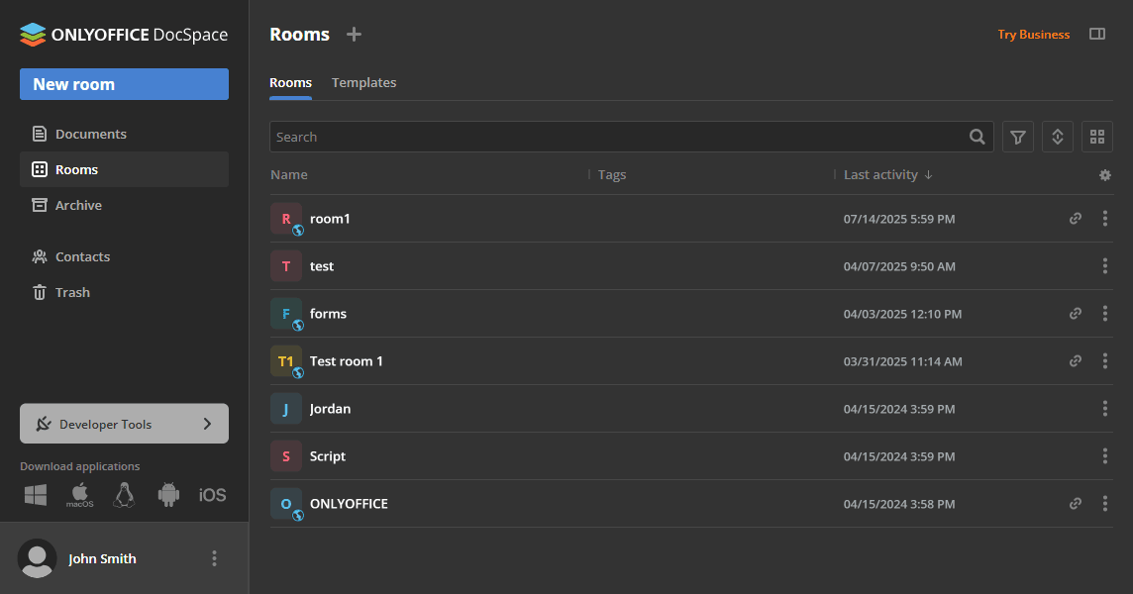Open the Jordan room row
1133x594 pixels.
pyautogui.click(x=331, y=409)
